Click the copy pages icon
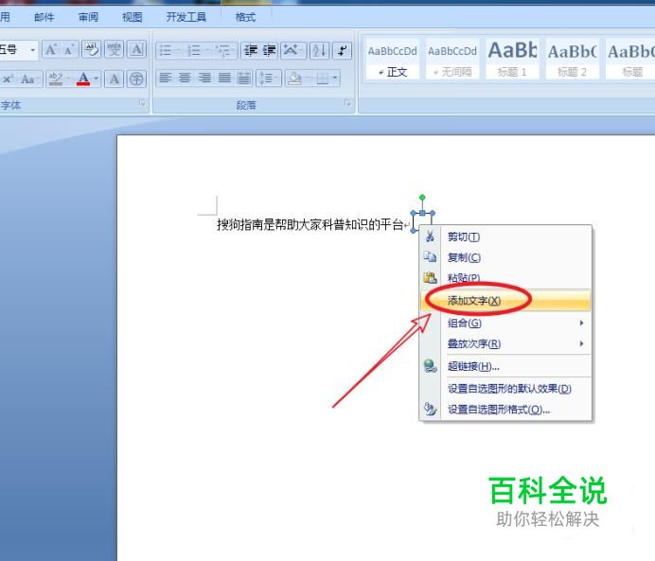655x561 pixels. 430,256
